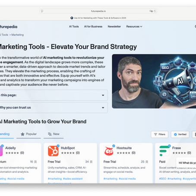Click Hootsuite description 'Streamline, schedule, analyze'

click(124, 170)
